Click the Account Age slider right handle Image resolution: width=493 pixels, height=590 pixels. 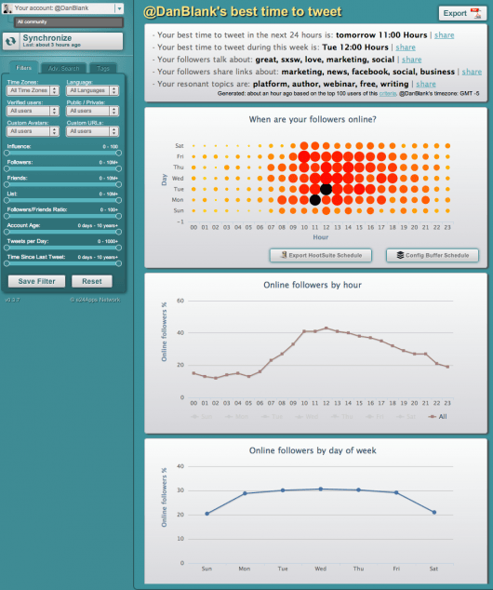tap(119, 232)
